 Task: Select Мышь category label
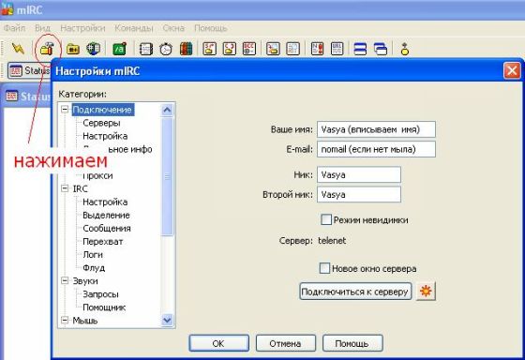(85, 321)
